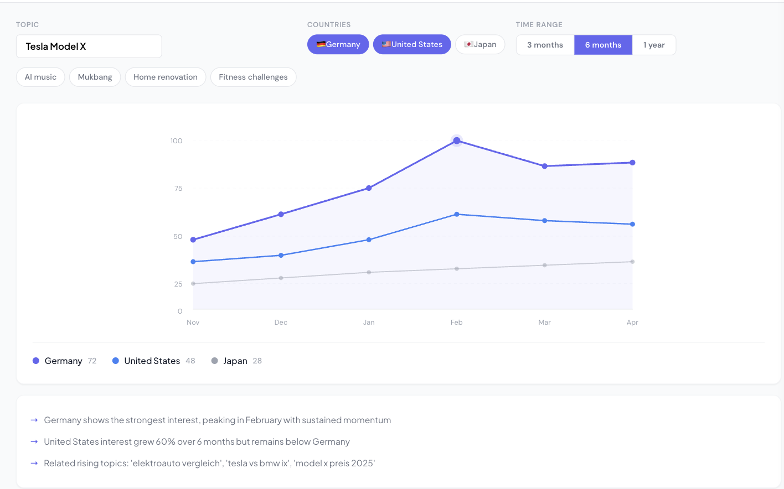This screenshot has height=489, width=784.
Task: Click the arrow icon beside Germany insight
Action: (x=34, y=420)
